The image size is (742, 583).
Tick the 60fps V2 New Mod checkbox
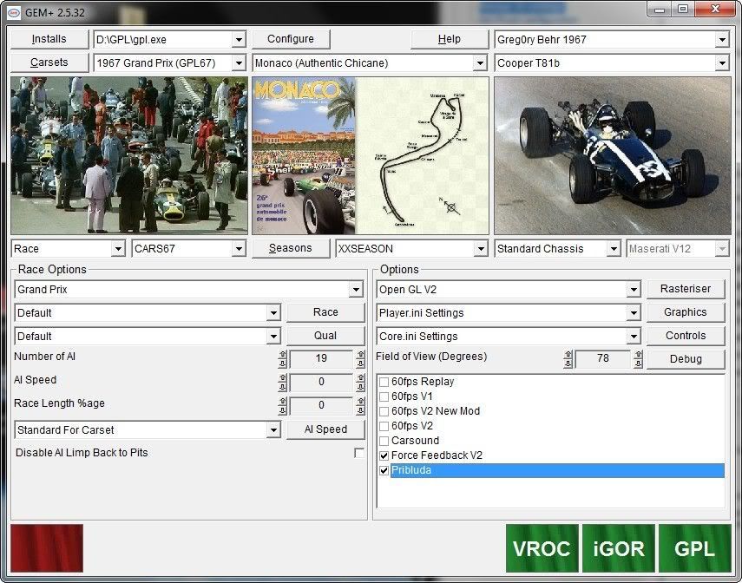384,411
